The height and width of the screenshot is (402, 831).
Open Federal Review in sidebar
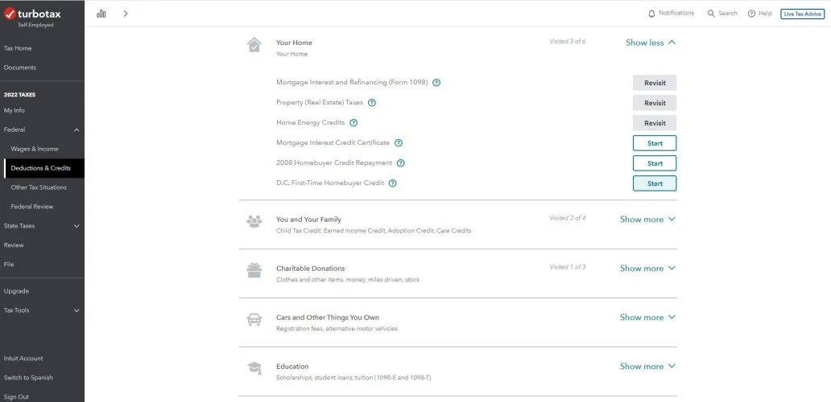pyautogui.click(x=33, y=207)
